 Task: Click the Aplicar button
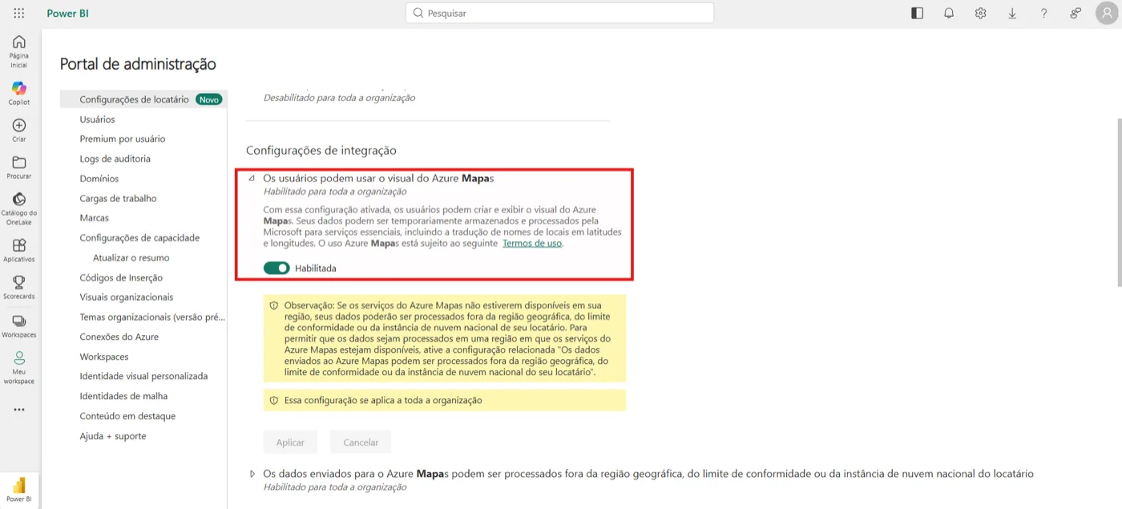tap(290, 442)
